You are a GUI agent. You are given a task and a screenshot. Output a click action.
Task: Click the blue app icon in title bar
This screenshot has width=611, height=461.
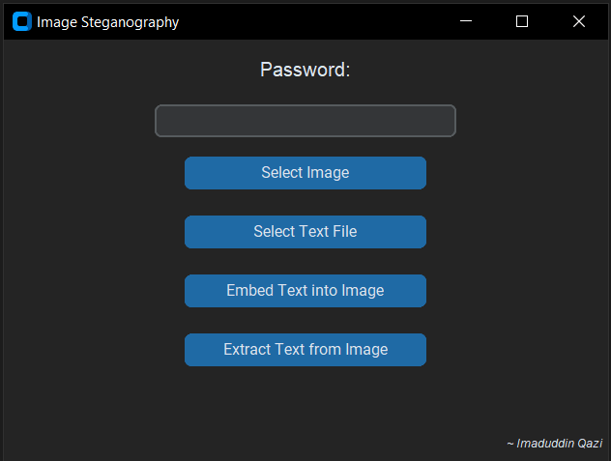(22, 21)
